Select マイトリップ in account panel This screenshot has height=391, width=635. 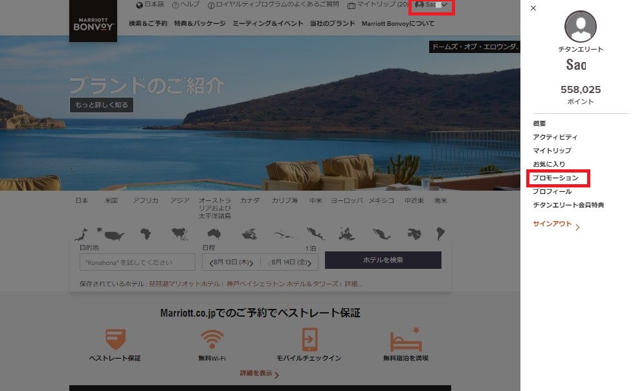click(552, 151)
